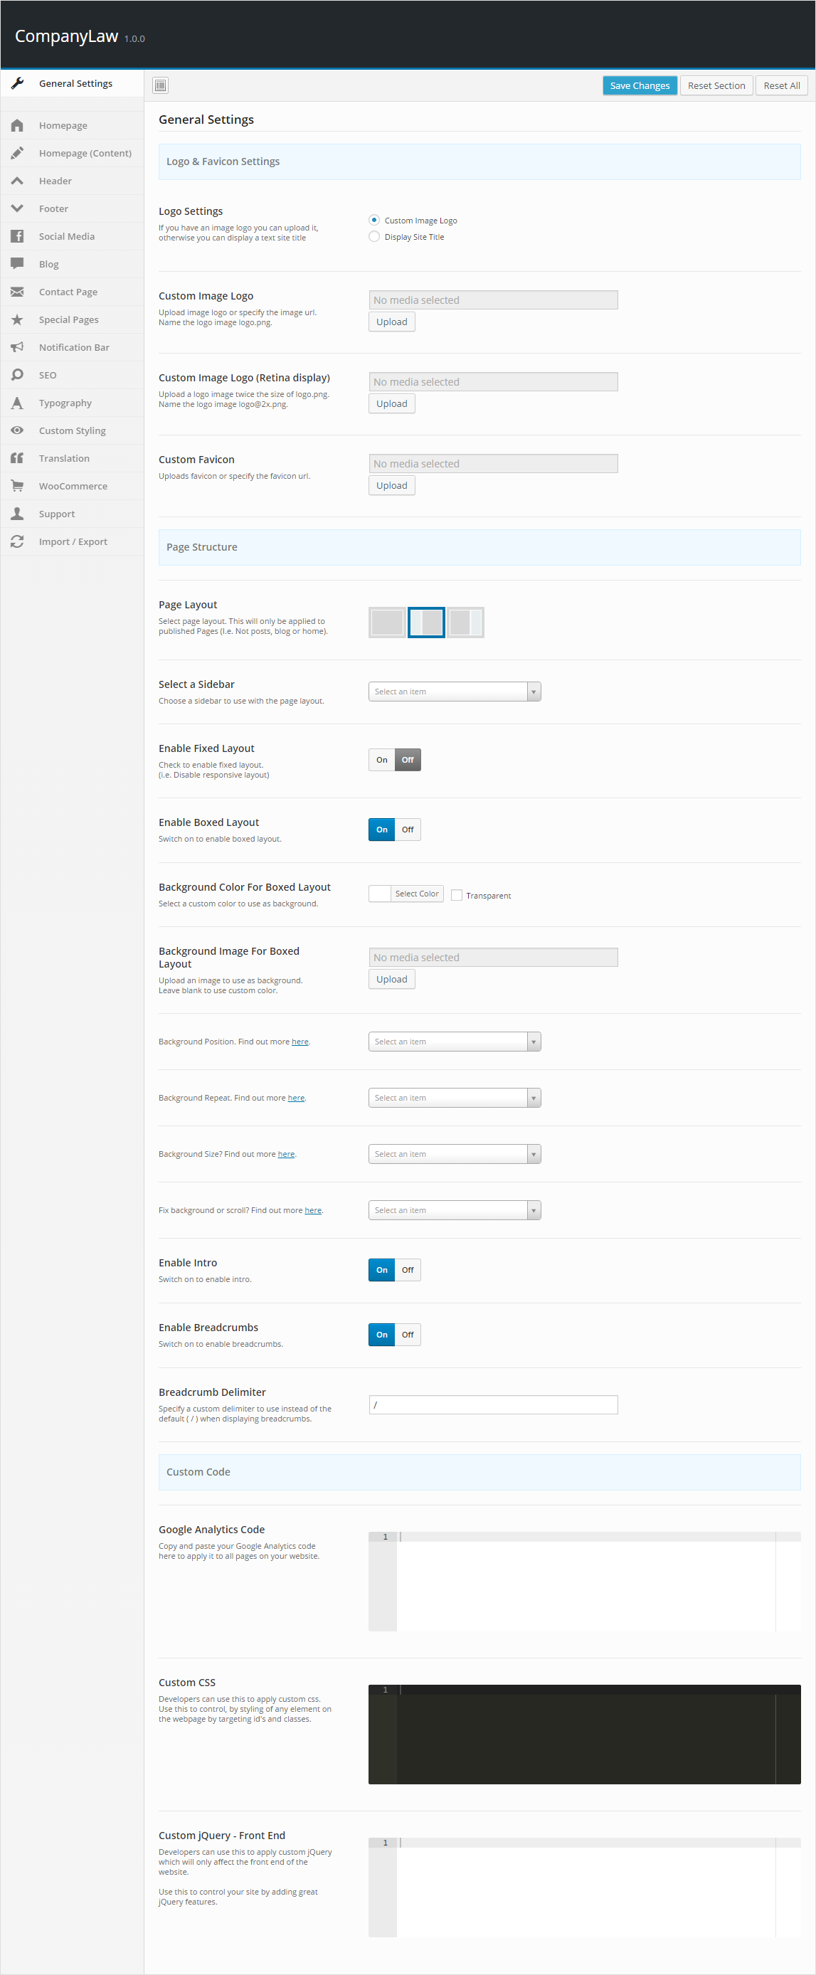The width and height of the screenshot is (816, 1975).
Task: Click the pencil icon for Homepage (Content)
Action: 18,152
